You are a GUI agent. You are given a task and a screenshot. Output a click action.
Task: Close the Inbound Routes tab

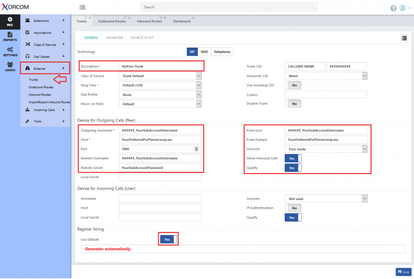click(x=165, y=18)
